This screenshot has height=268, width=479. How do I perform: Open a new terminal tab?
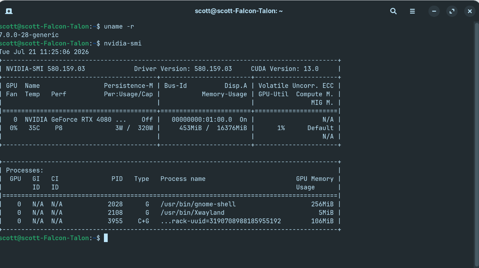point(9,11)
